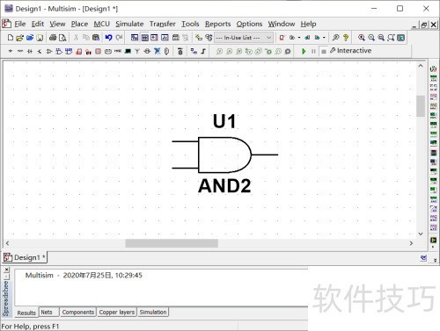Close the Spreadsheet panel with x
440x331 pixels.
(7, 270)
